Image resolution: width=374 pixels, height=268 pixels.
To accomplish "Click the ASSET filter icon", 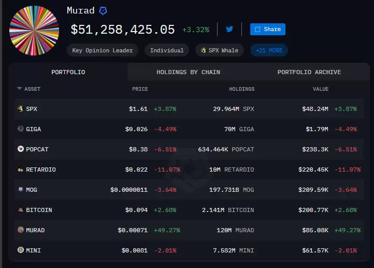I will pos(19,89).
